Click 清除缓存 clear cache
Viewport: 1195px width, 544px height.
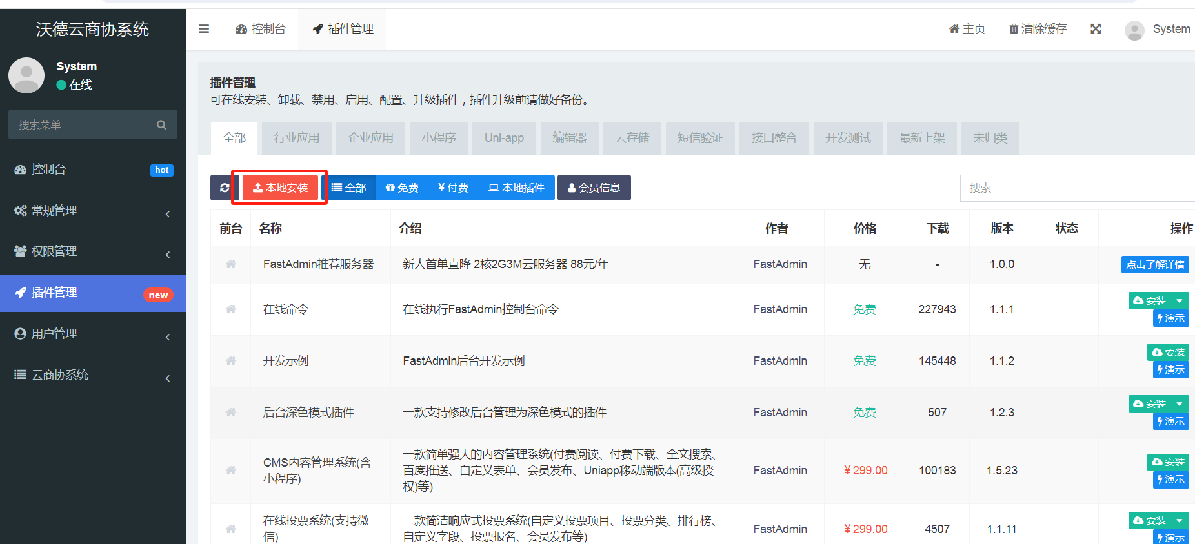[1038, 29]
